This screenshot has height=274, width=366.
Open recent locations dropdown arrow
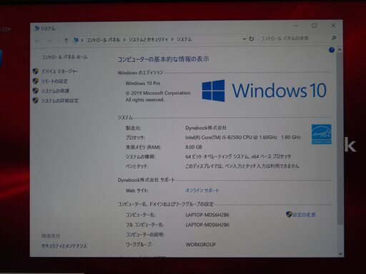[58, 41]
